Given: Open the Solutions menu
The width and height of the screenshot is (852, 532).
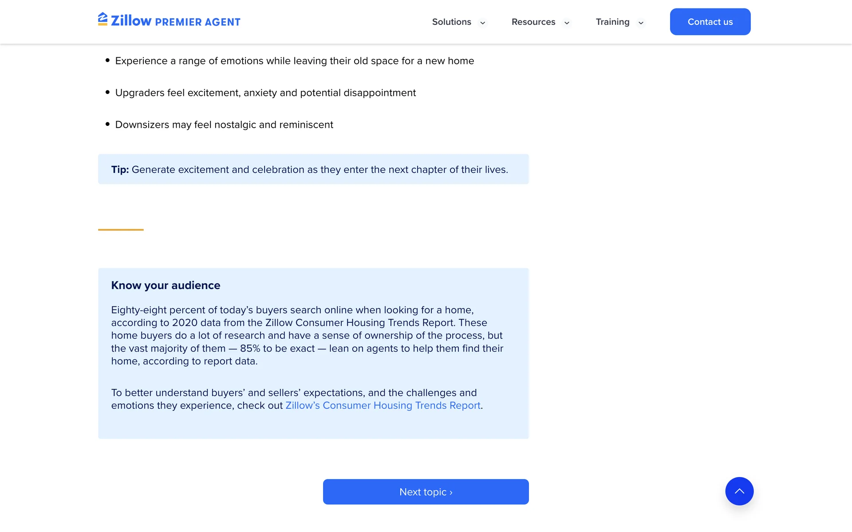Looking at the screenshot, I should 451,22.
